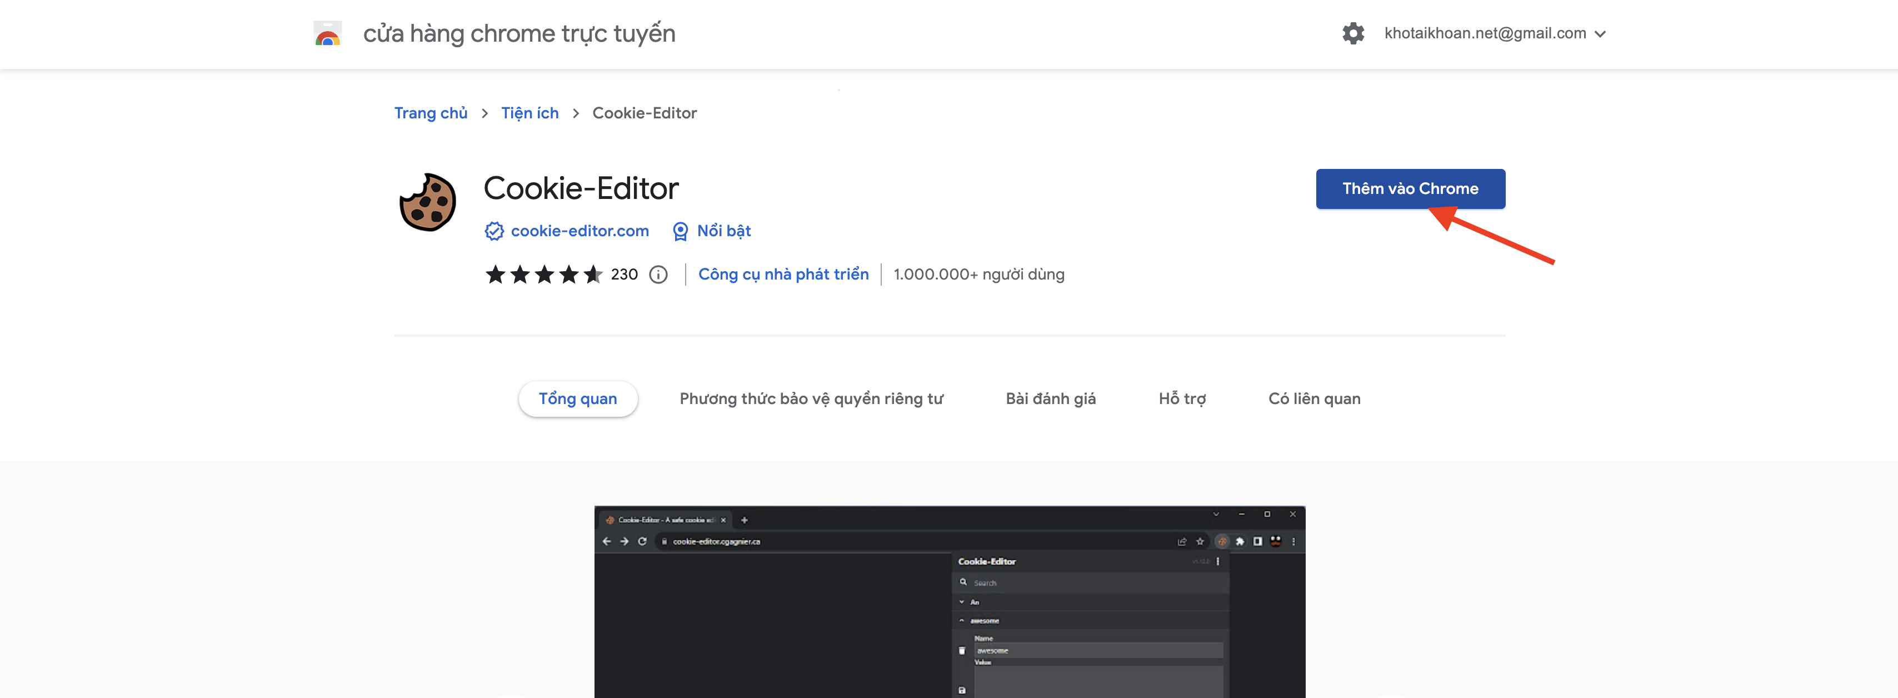The width and height of the screenshot is (1898, 698).
Task: Open the rating info icon next to 230
Action: 658,274
